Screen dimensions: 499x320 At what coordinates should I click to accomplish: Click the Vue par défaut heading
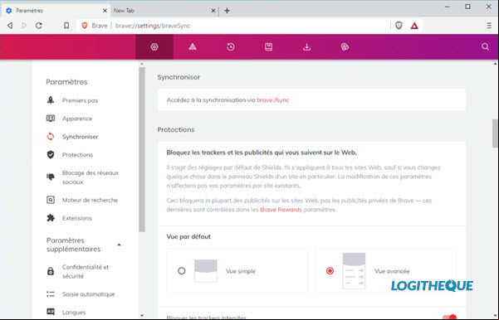[188, 237]
